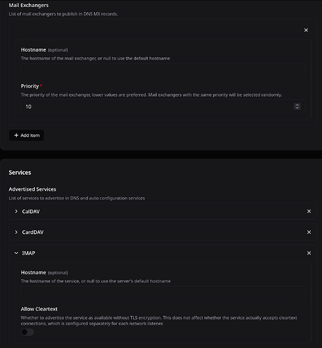Select the CalDAV service row label
Viewport: 322px width, 348px height.
coord(31,212)
